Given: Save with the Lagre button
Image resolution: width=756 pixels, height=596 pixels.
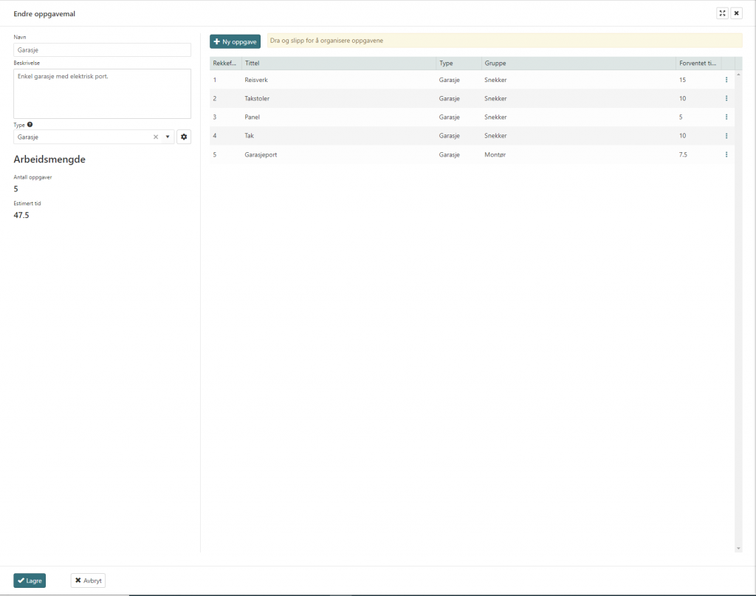Looking at the screenshot, I should [x=30, y=580].
